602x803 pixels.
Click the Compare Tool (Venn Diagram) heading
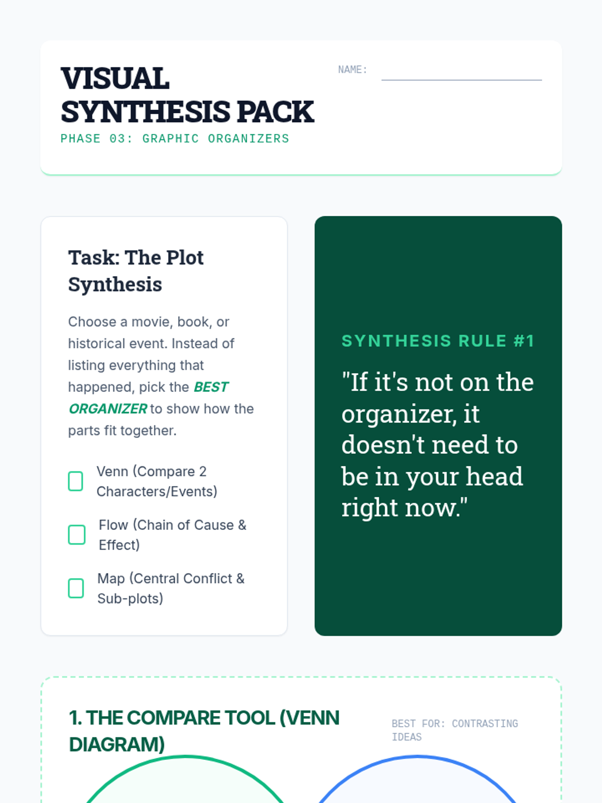[204, 731]
